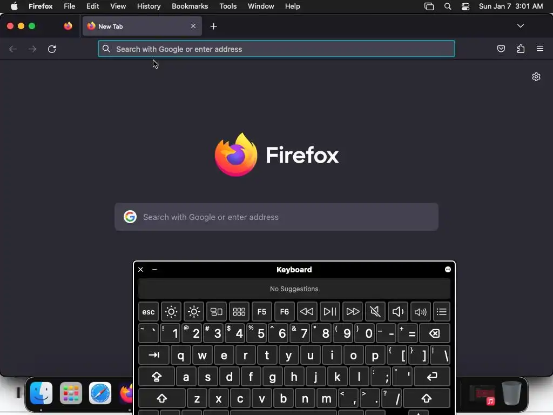The image size is (553, 415).
Task: Open Stage Manager icon in menu bar
Action: (429, 6)
